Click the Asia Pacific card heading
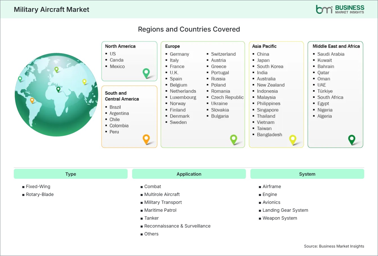This screenshot has width=378, height=256. coord(264,46)
